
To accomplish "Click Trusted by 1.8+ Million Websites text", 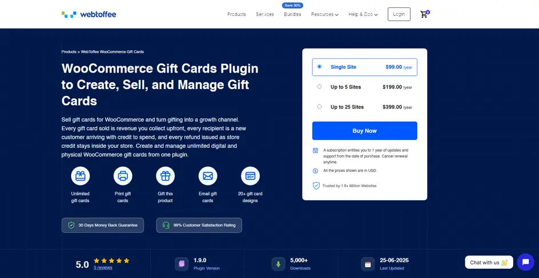I will [349, 186].
